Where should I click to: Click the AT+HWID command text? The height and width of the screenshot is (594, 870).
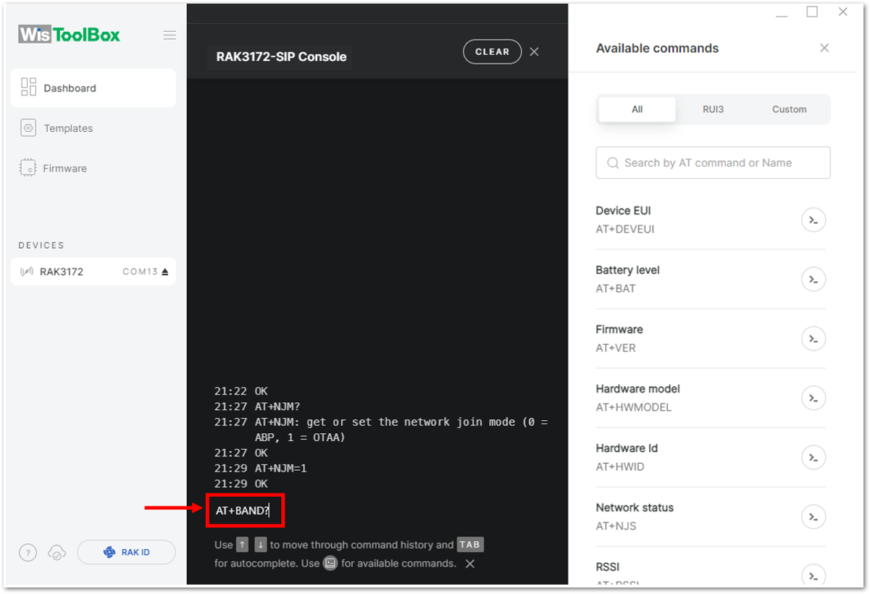(x=620, y=467)
